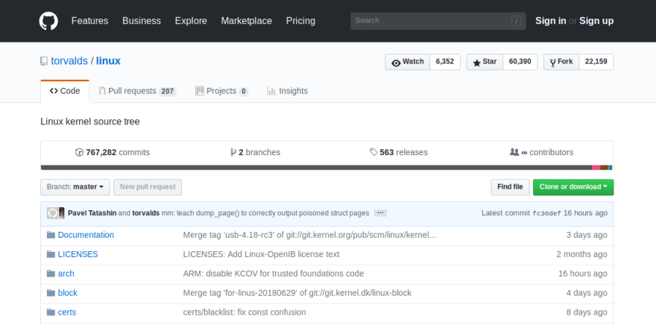Open 'certs/blacklist: fix const confusion' commit
This screenshot has width=656, height=325.
[245, 312]
